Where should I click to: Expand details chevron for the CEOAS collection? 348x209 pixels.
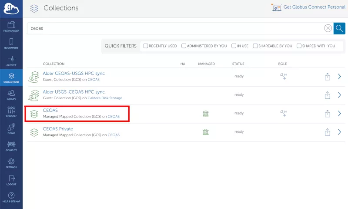(x=339, y=114)
